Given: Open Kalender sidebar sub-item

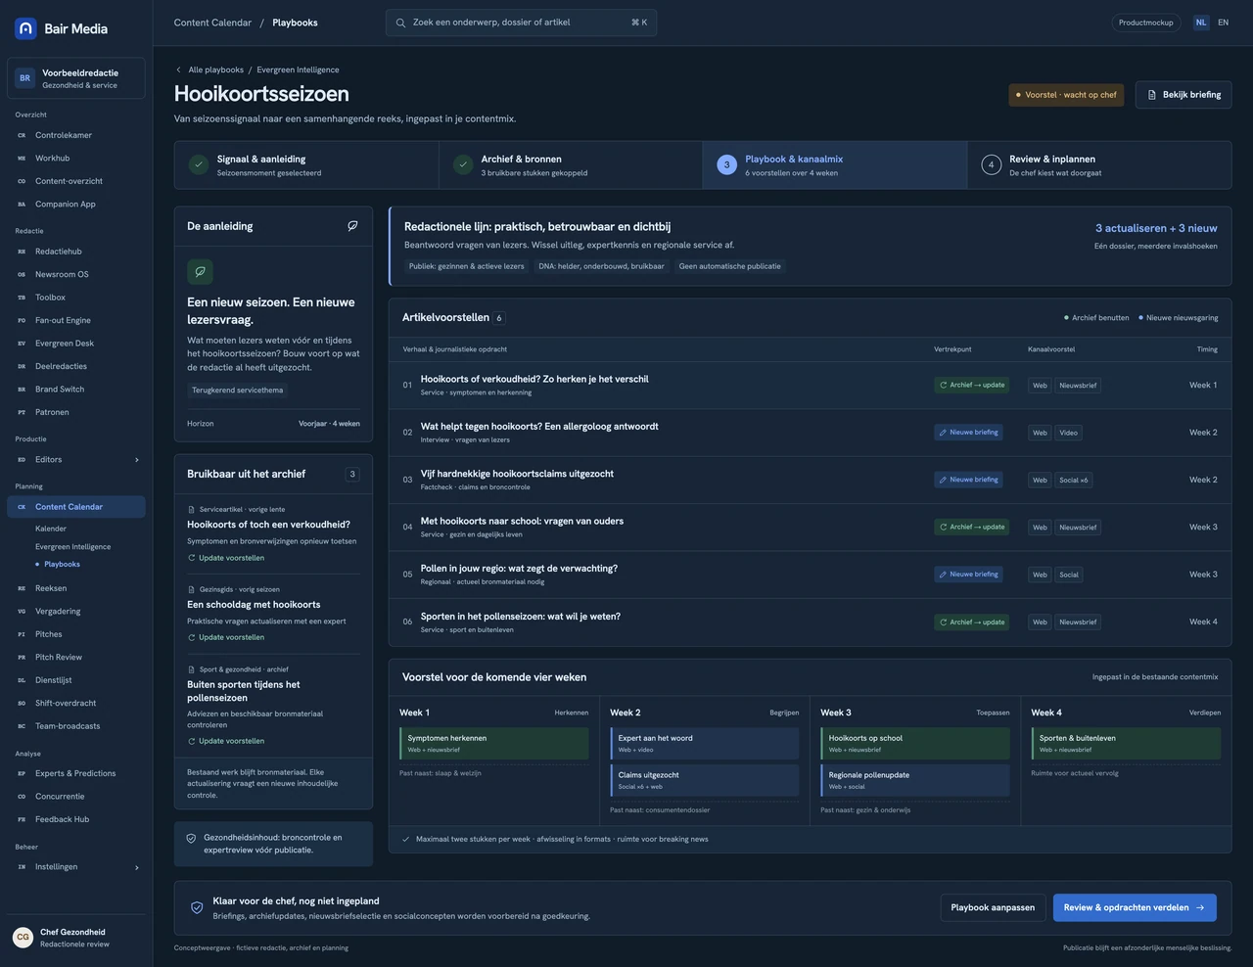Looking at the screenshot, I should coord(51,529).
